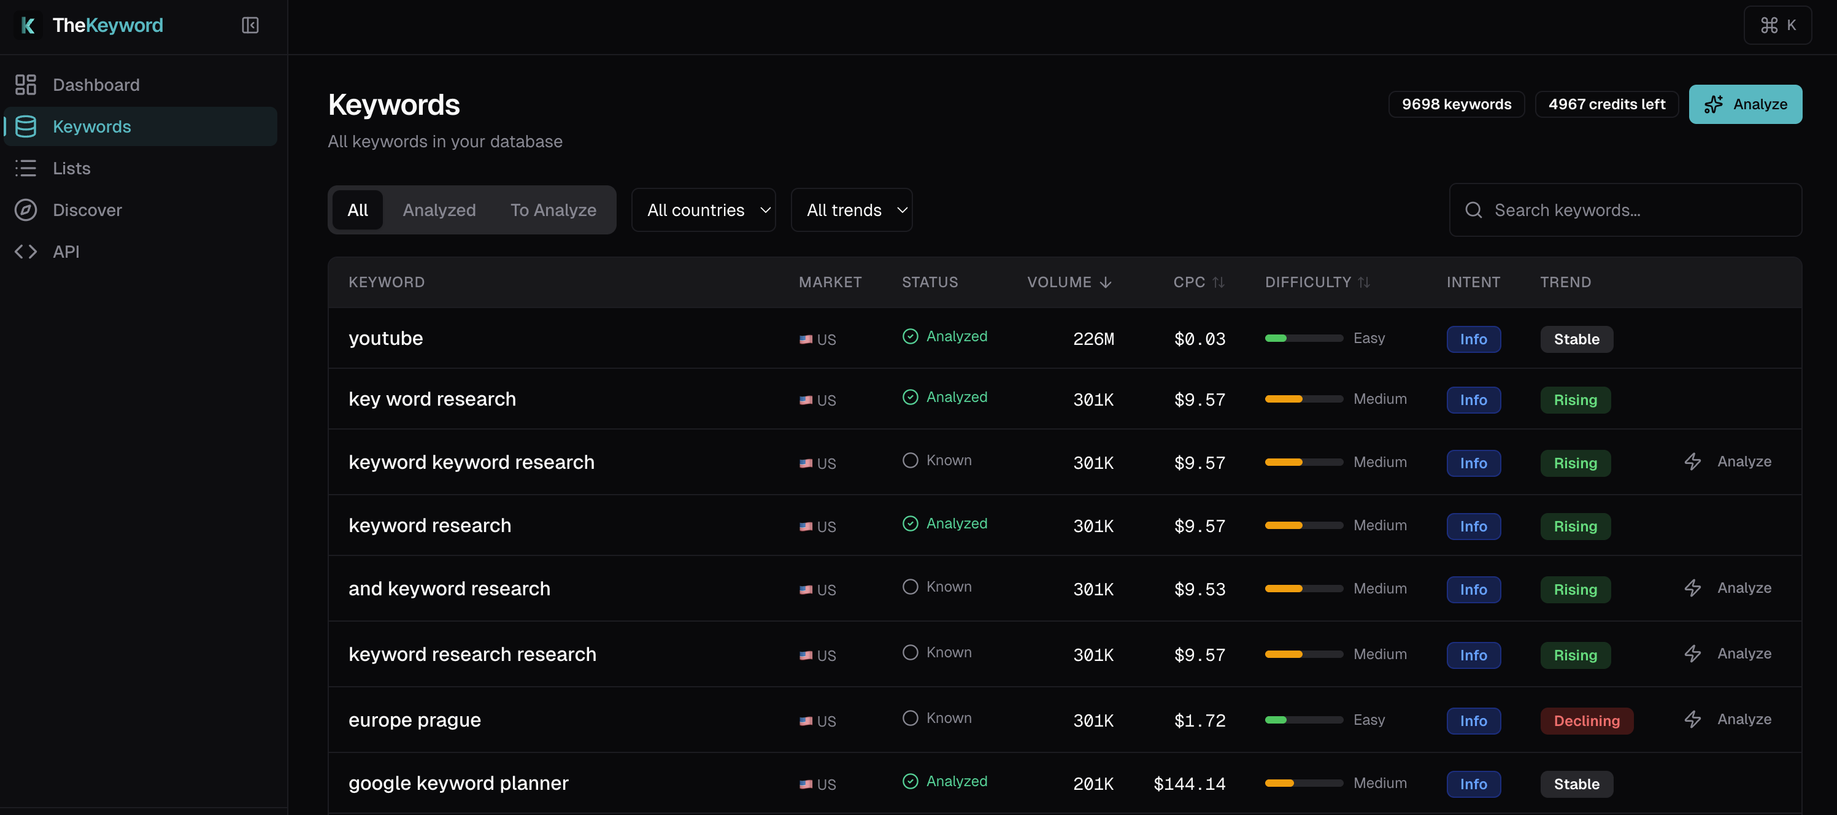
Task: Run Analyze on the europe prague row
Action: pyautogui.click(x=1744, y=719)
